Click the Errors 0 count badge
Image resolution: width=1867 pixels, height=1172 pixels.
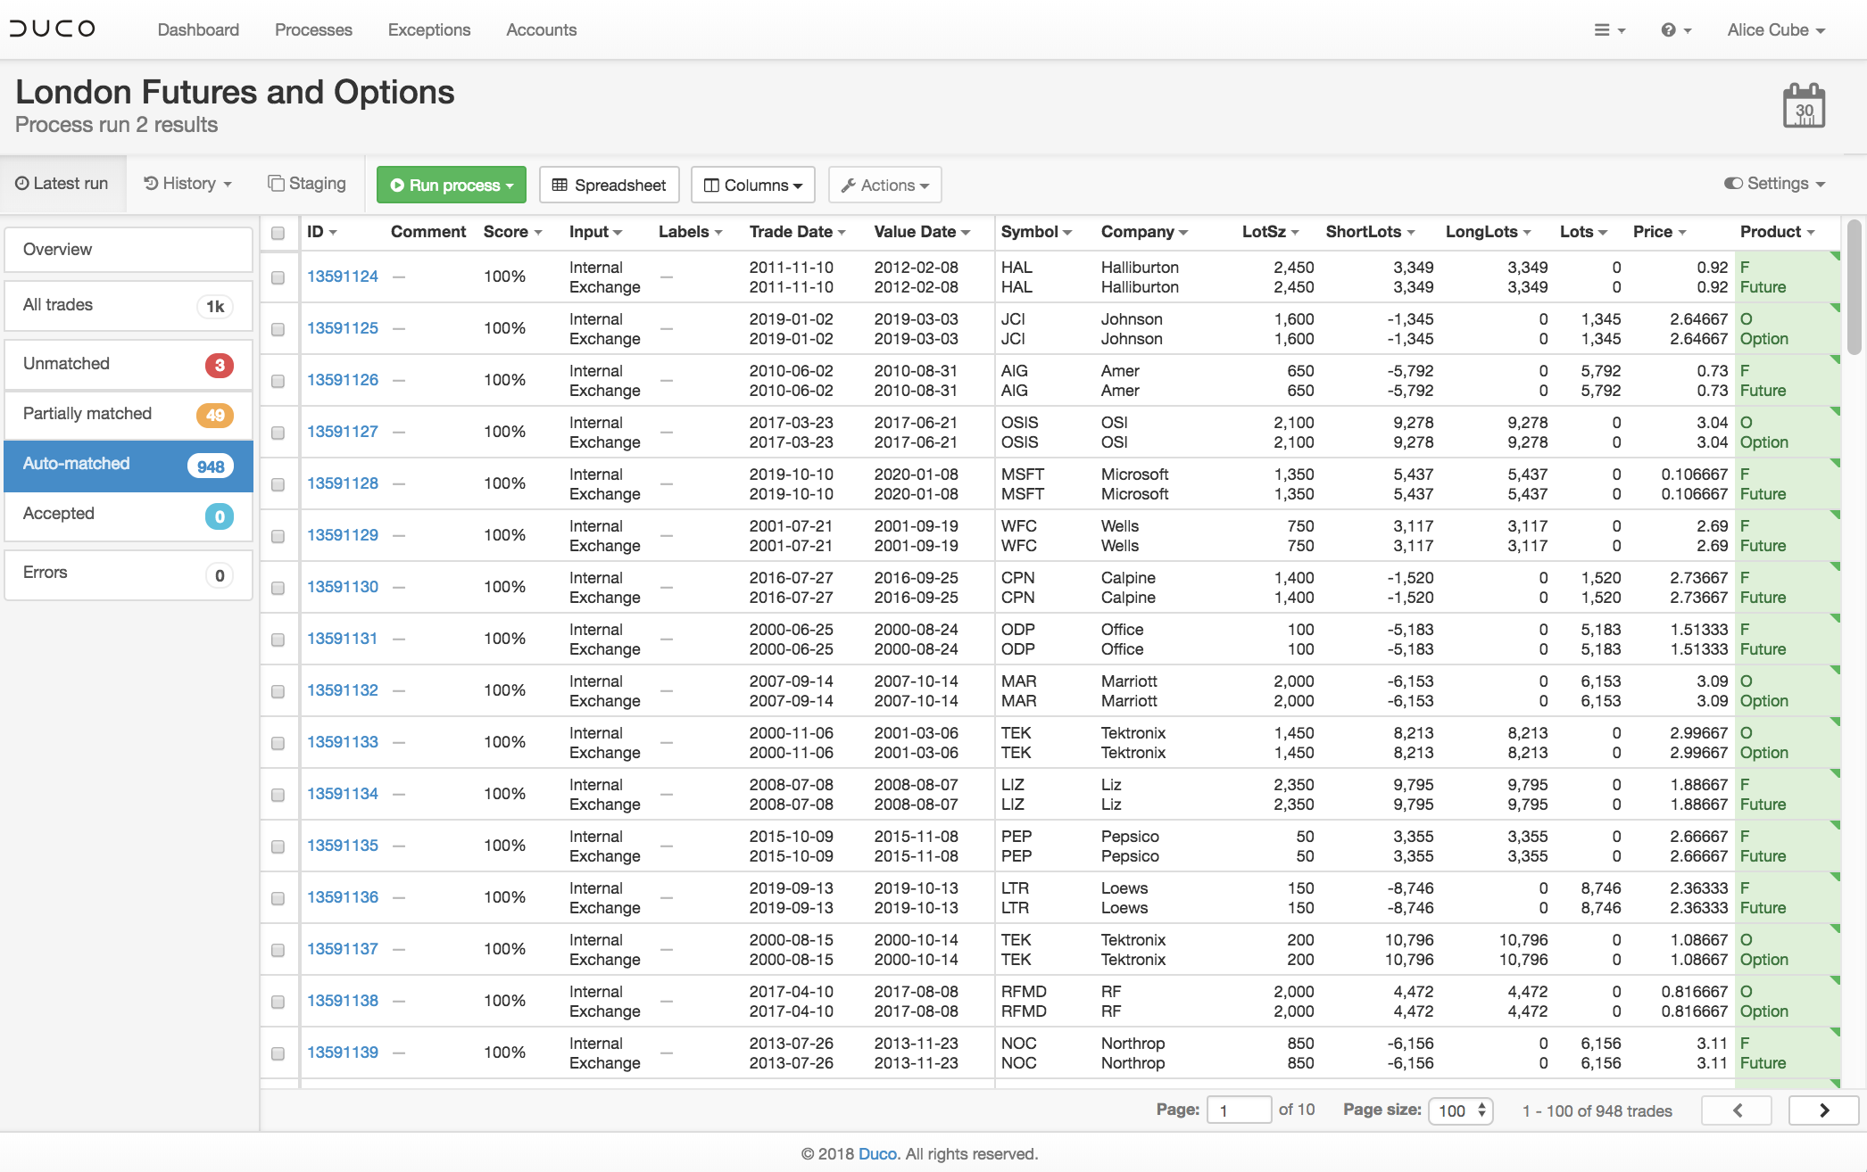tap(219, 575)
